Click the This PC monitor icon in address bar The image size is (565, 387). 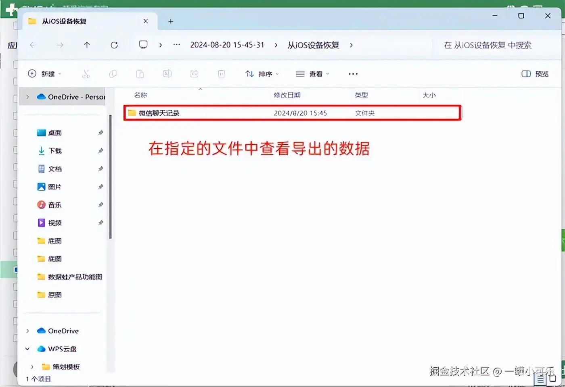tap(143, 45)
